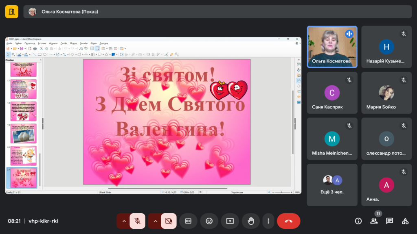
Task: Open the emoji reactions picker
Action: click(209, 221)
